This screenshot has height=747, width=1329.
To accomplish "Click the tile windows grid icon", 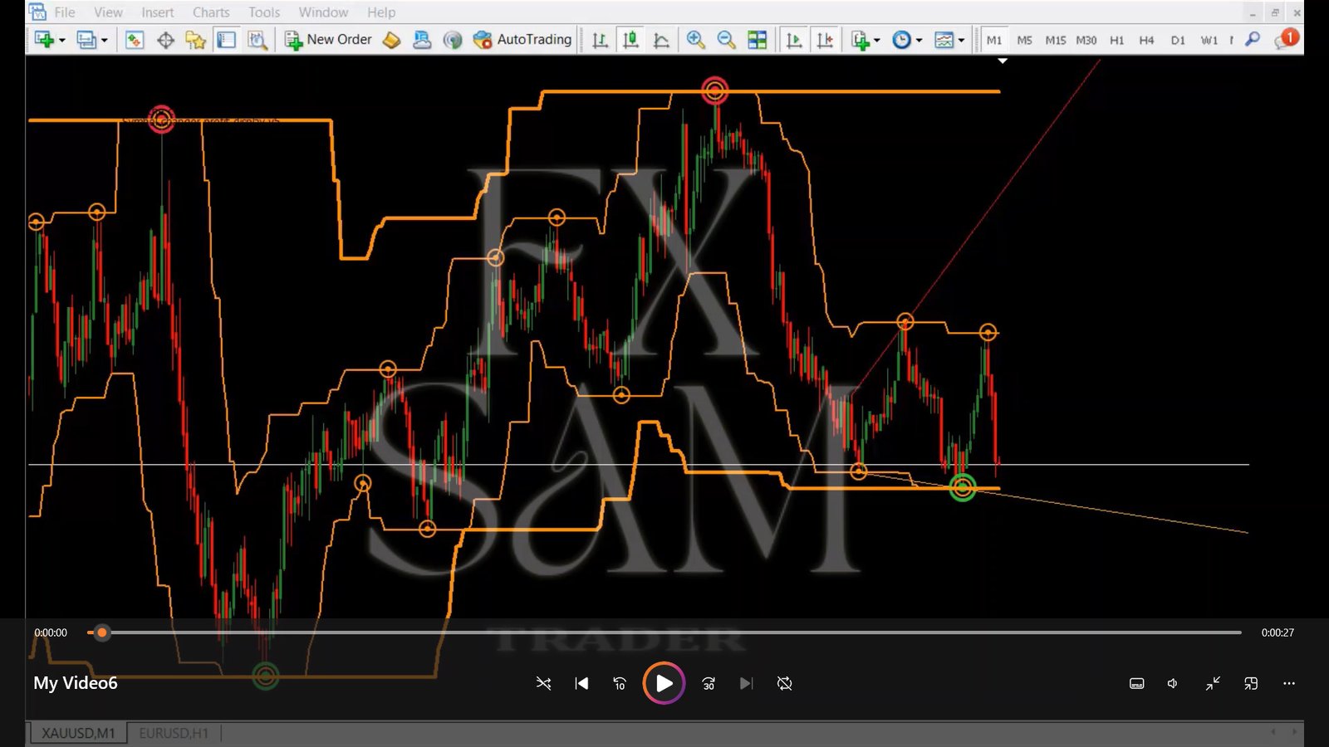I will [757, 40].
